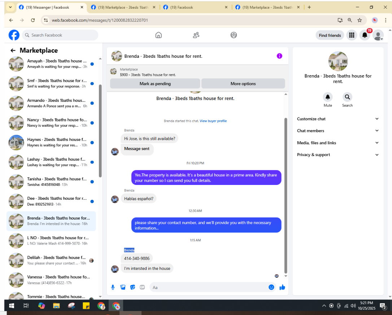Click browser back arrow
The height and width of the screenshot is (315, 392).
(11, 20)
